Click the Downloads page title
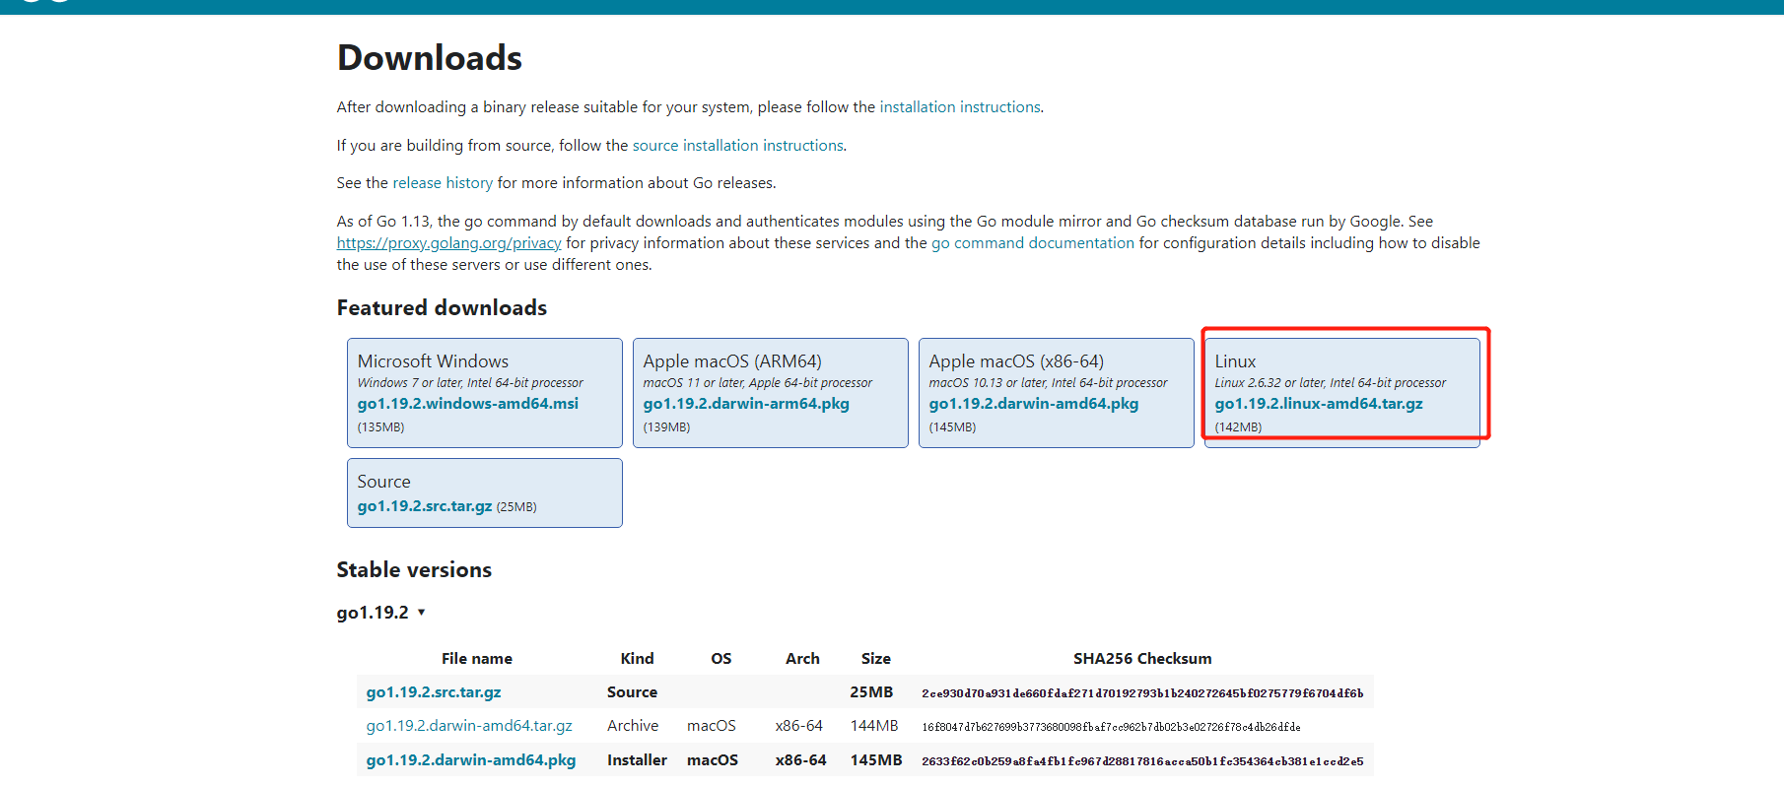 430,57
